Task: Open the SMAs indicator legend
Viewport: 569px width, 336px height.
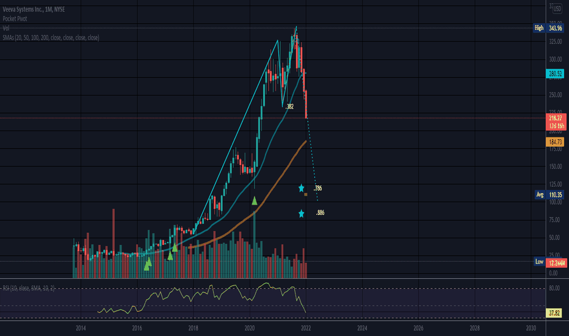Action: coord(51,37)
